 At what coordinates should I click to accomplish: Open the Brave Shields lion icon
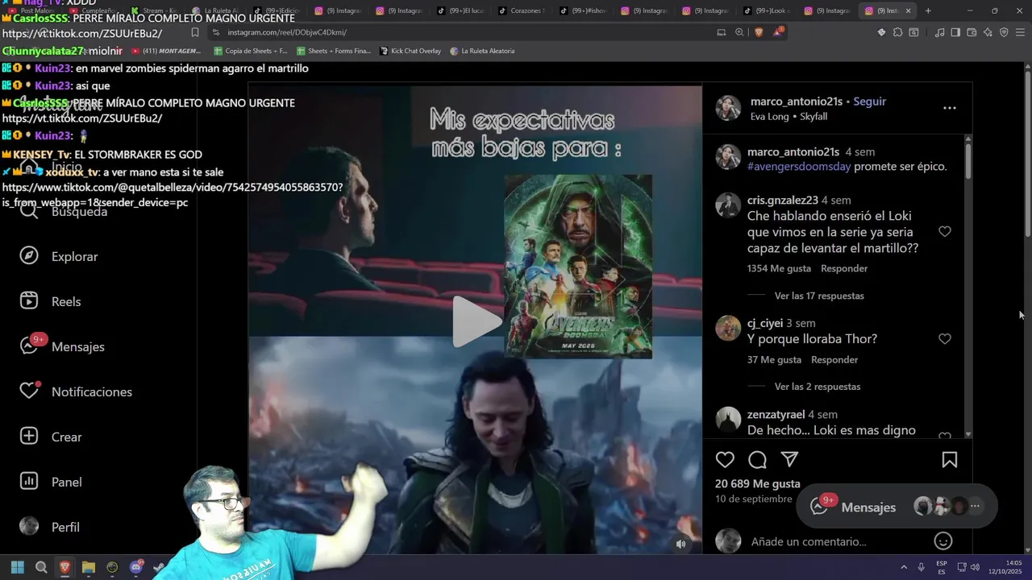tap(758, 32)
